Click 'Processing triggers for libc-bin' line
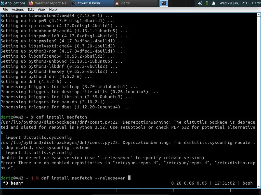This screenshot has width=261, height=195. click(x=67, y=97)
